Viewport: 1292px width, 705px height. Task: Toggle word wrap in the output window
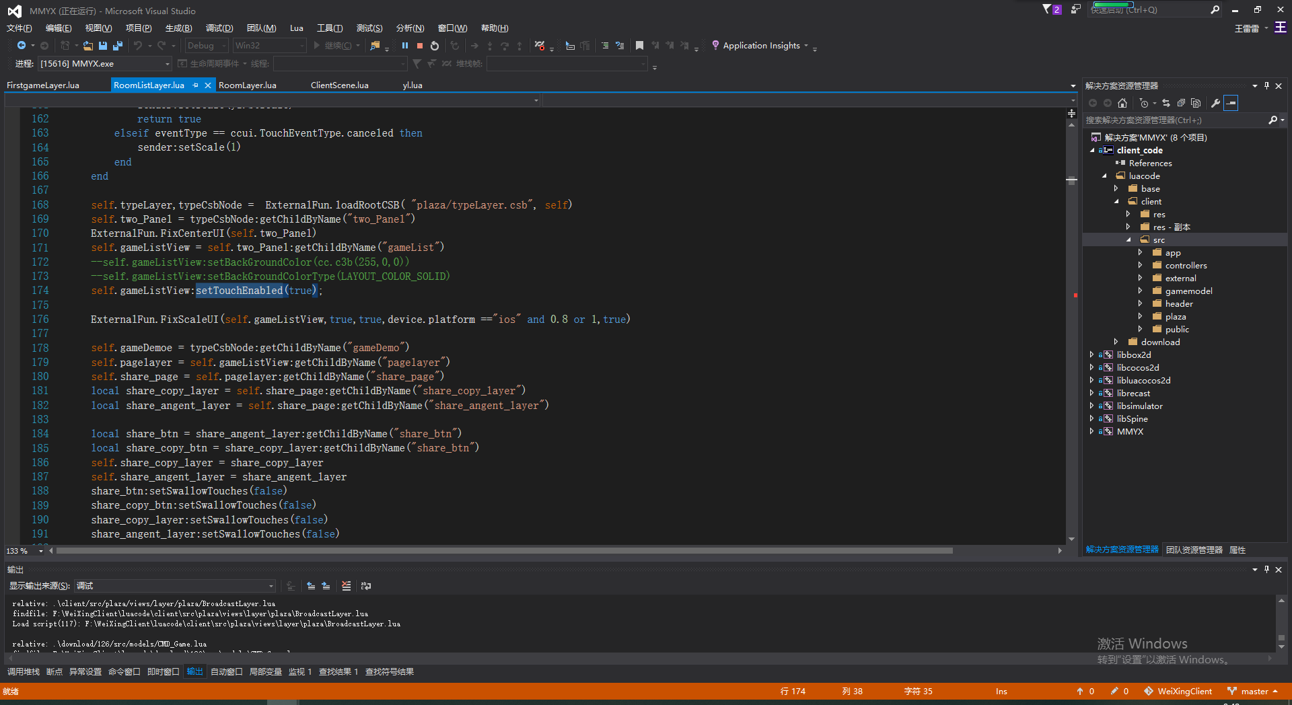(366, 586)
